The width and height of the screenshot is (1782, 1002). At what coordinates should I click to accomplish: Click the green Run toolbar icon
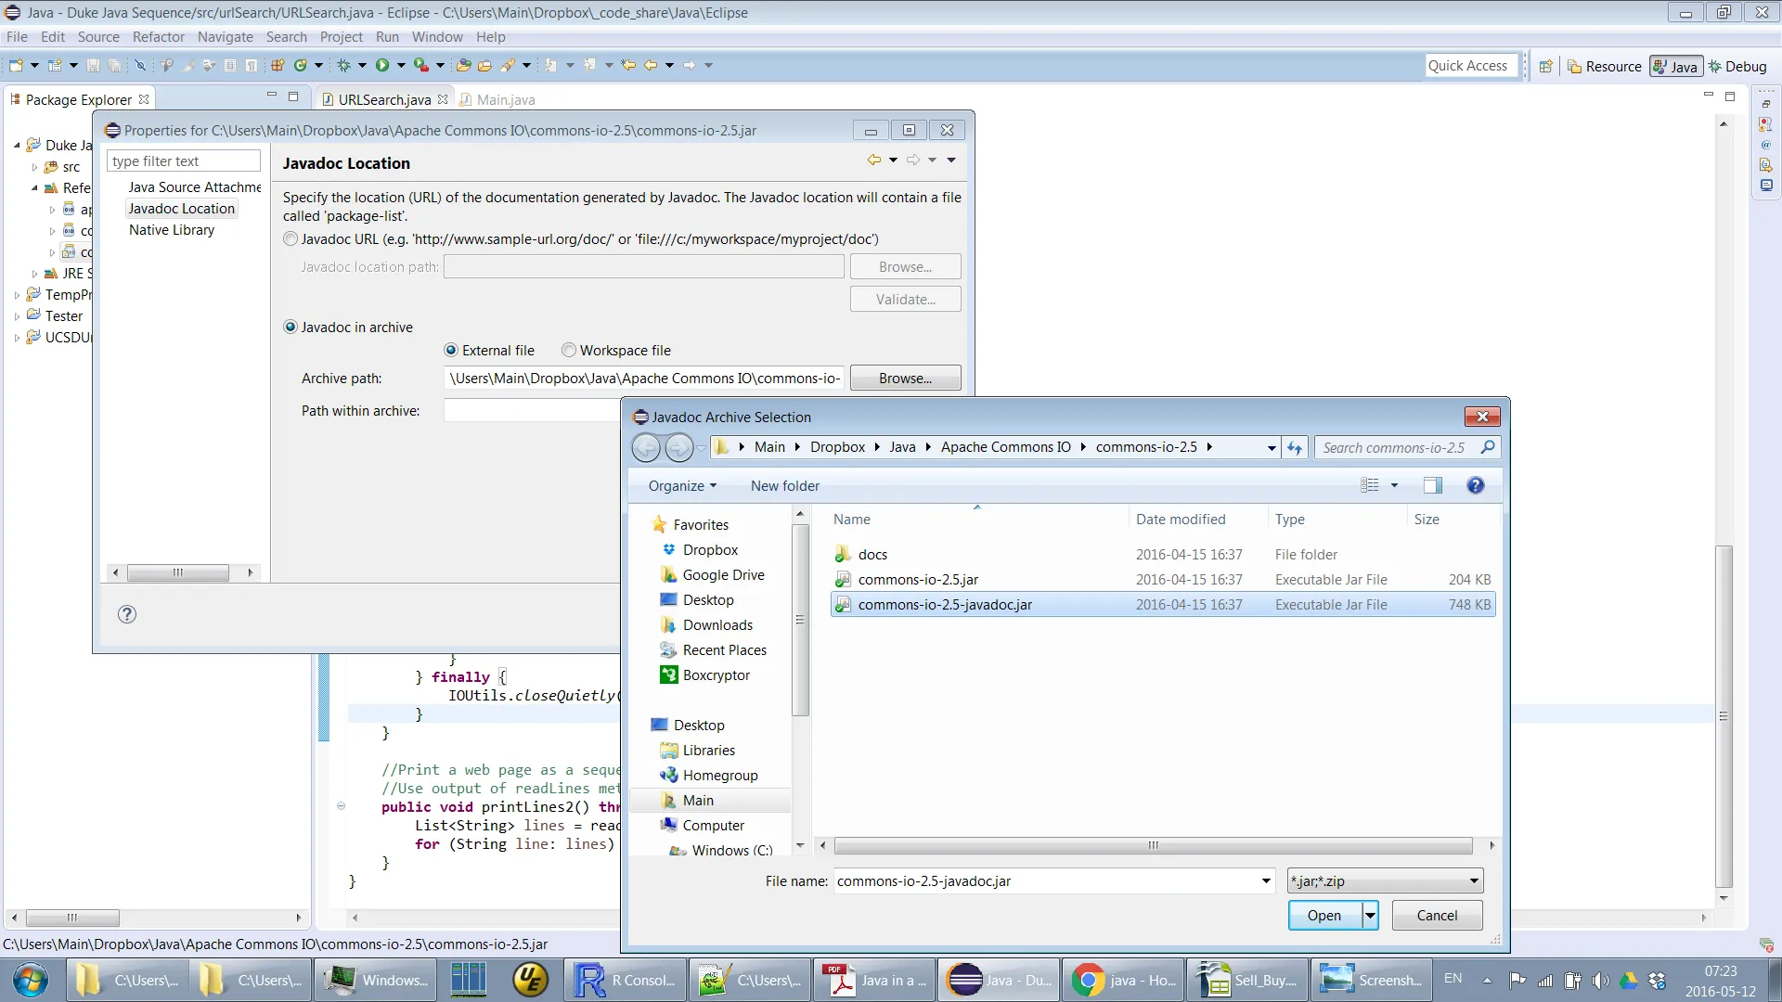[382, 65]
